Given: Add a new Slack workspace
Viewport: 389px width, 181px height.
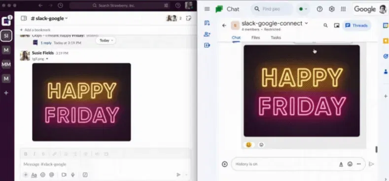Looking at the screenshot, I should pyautogui.click(x=6, y=93).
